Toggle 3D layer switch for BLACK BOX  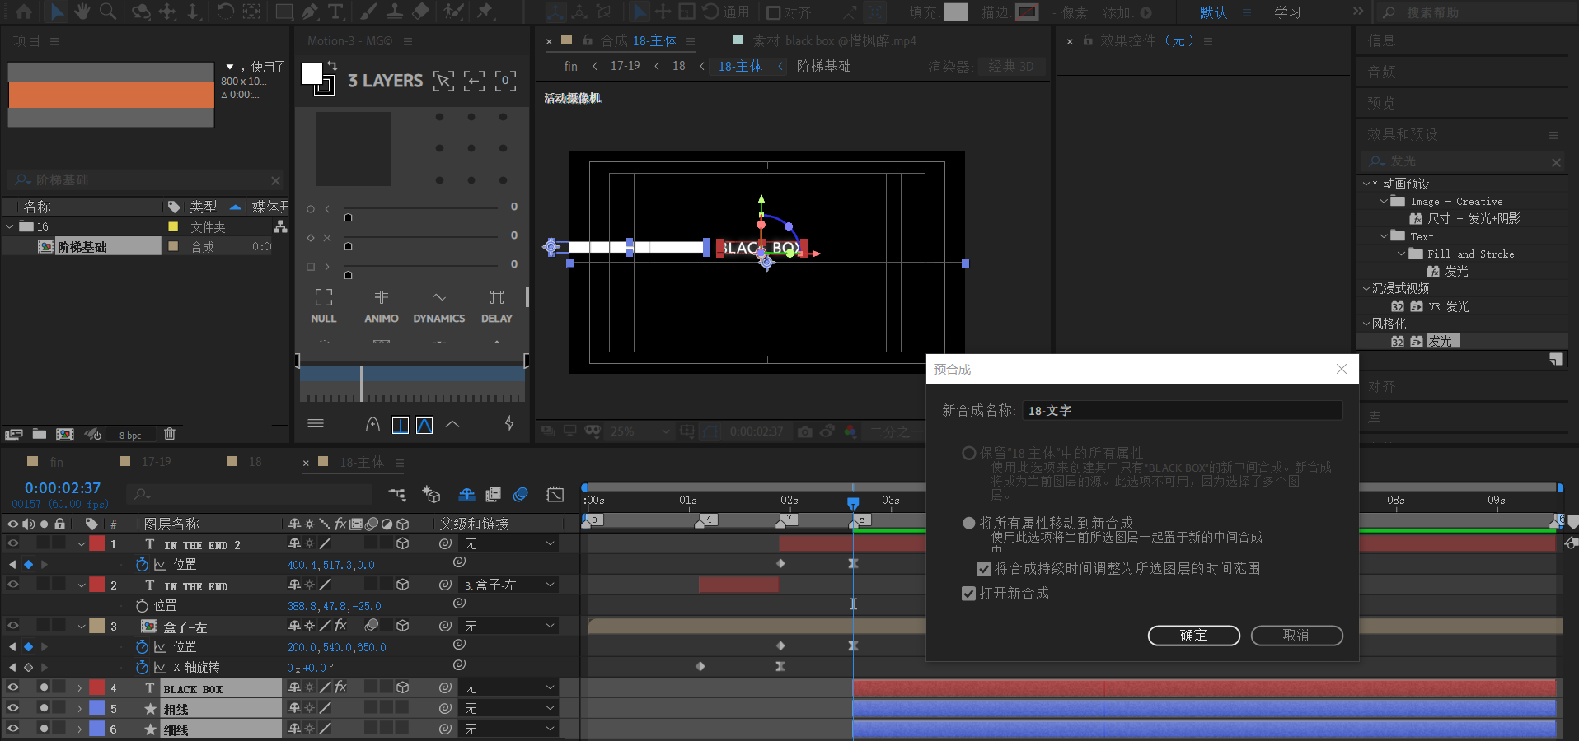point(403,687)
